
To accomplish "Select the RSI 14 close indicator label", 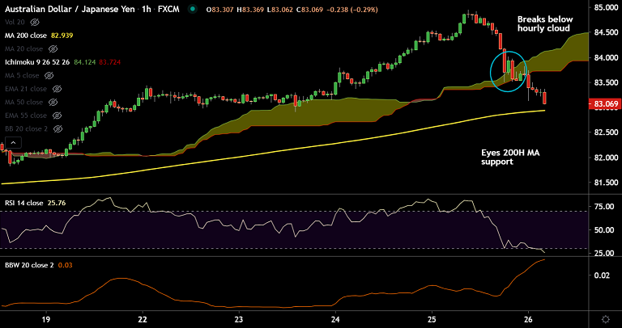I will click(x=24, y=204).
